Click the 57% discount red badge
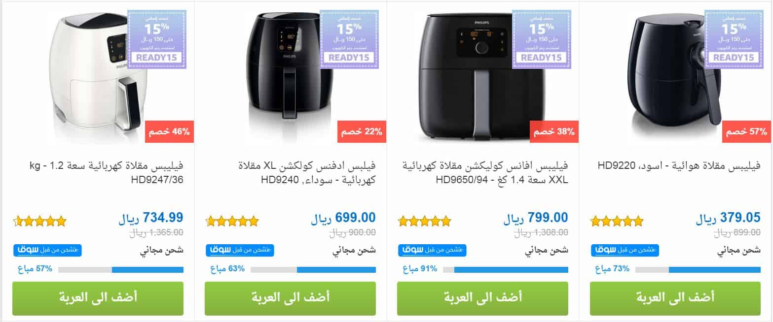The image size is (773, 322). tap(747, 131)
